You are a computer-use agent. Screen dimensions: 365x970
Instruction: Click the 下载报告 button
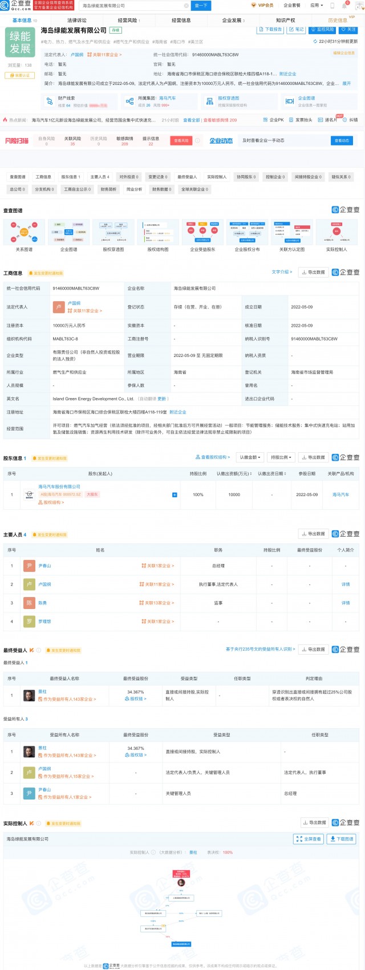click(271, 29)
